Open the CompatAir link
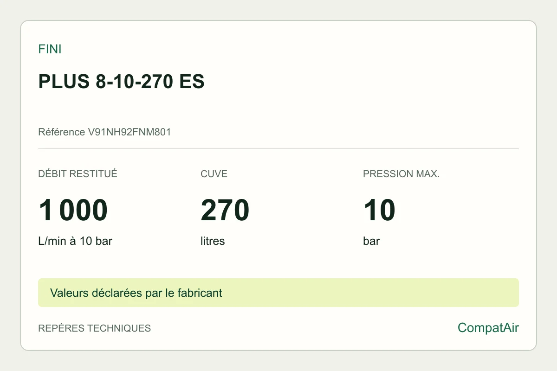Image resolution: width=557 pixels, height=371 pixels. [x=488, y=328]
